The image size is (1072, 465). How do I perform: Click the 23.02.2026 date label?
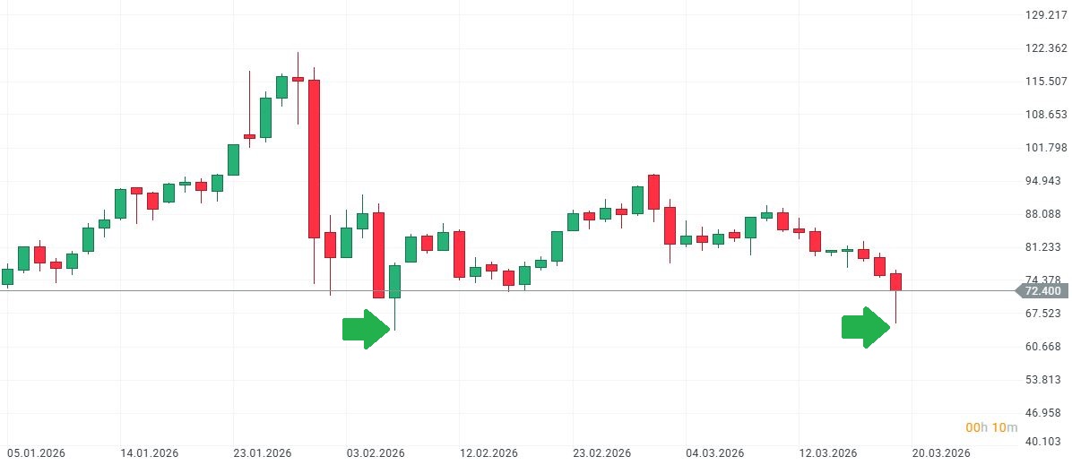coord(601,453)
